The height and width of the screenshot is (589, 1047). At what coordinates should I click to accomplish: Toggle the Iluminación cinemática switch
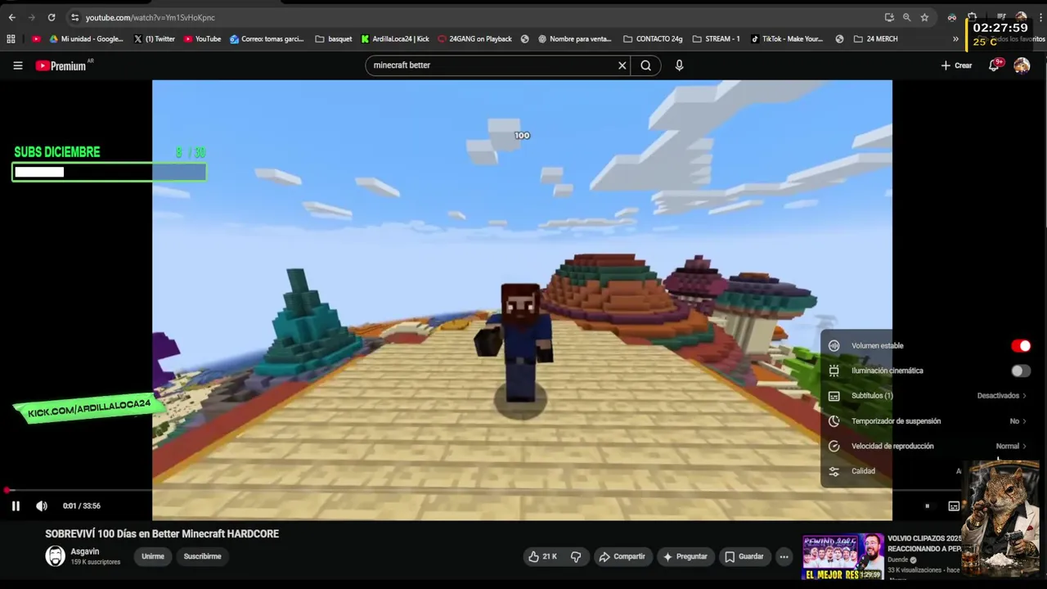click(x=1021, y=371)
